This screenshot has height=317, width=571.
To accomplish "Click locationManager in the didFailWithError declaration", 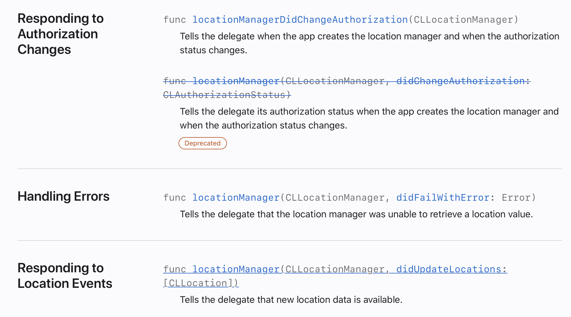I will pos(236,198).
